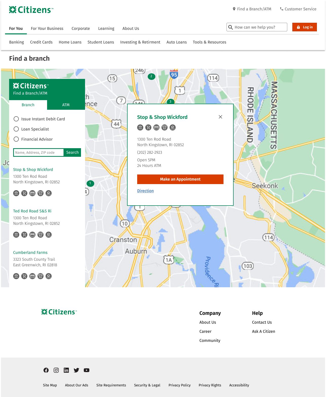Close the Stop & Shop Wickford popup
The width and height of the screenshot is (326, 397).
click(x=220, y=117)
